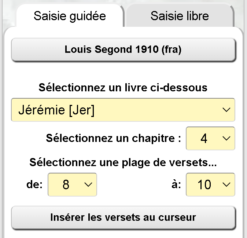Click the 'de:' start verse label

(35, 184)
